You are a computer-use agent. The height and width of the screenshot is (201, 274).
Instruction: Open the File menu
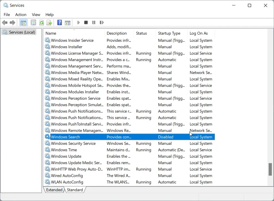(7, 15)
